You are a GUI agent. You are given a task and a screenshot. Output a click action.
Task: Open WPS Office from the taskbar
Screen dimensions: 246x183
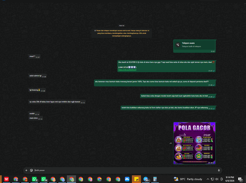point(6,179)
